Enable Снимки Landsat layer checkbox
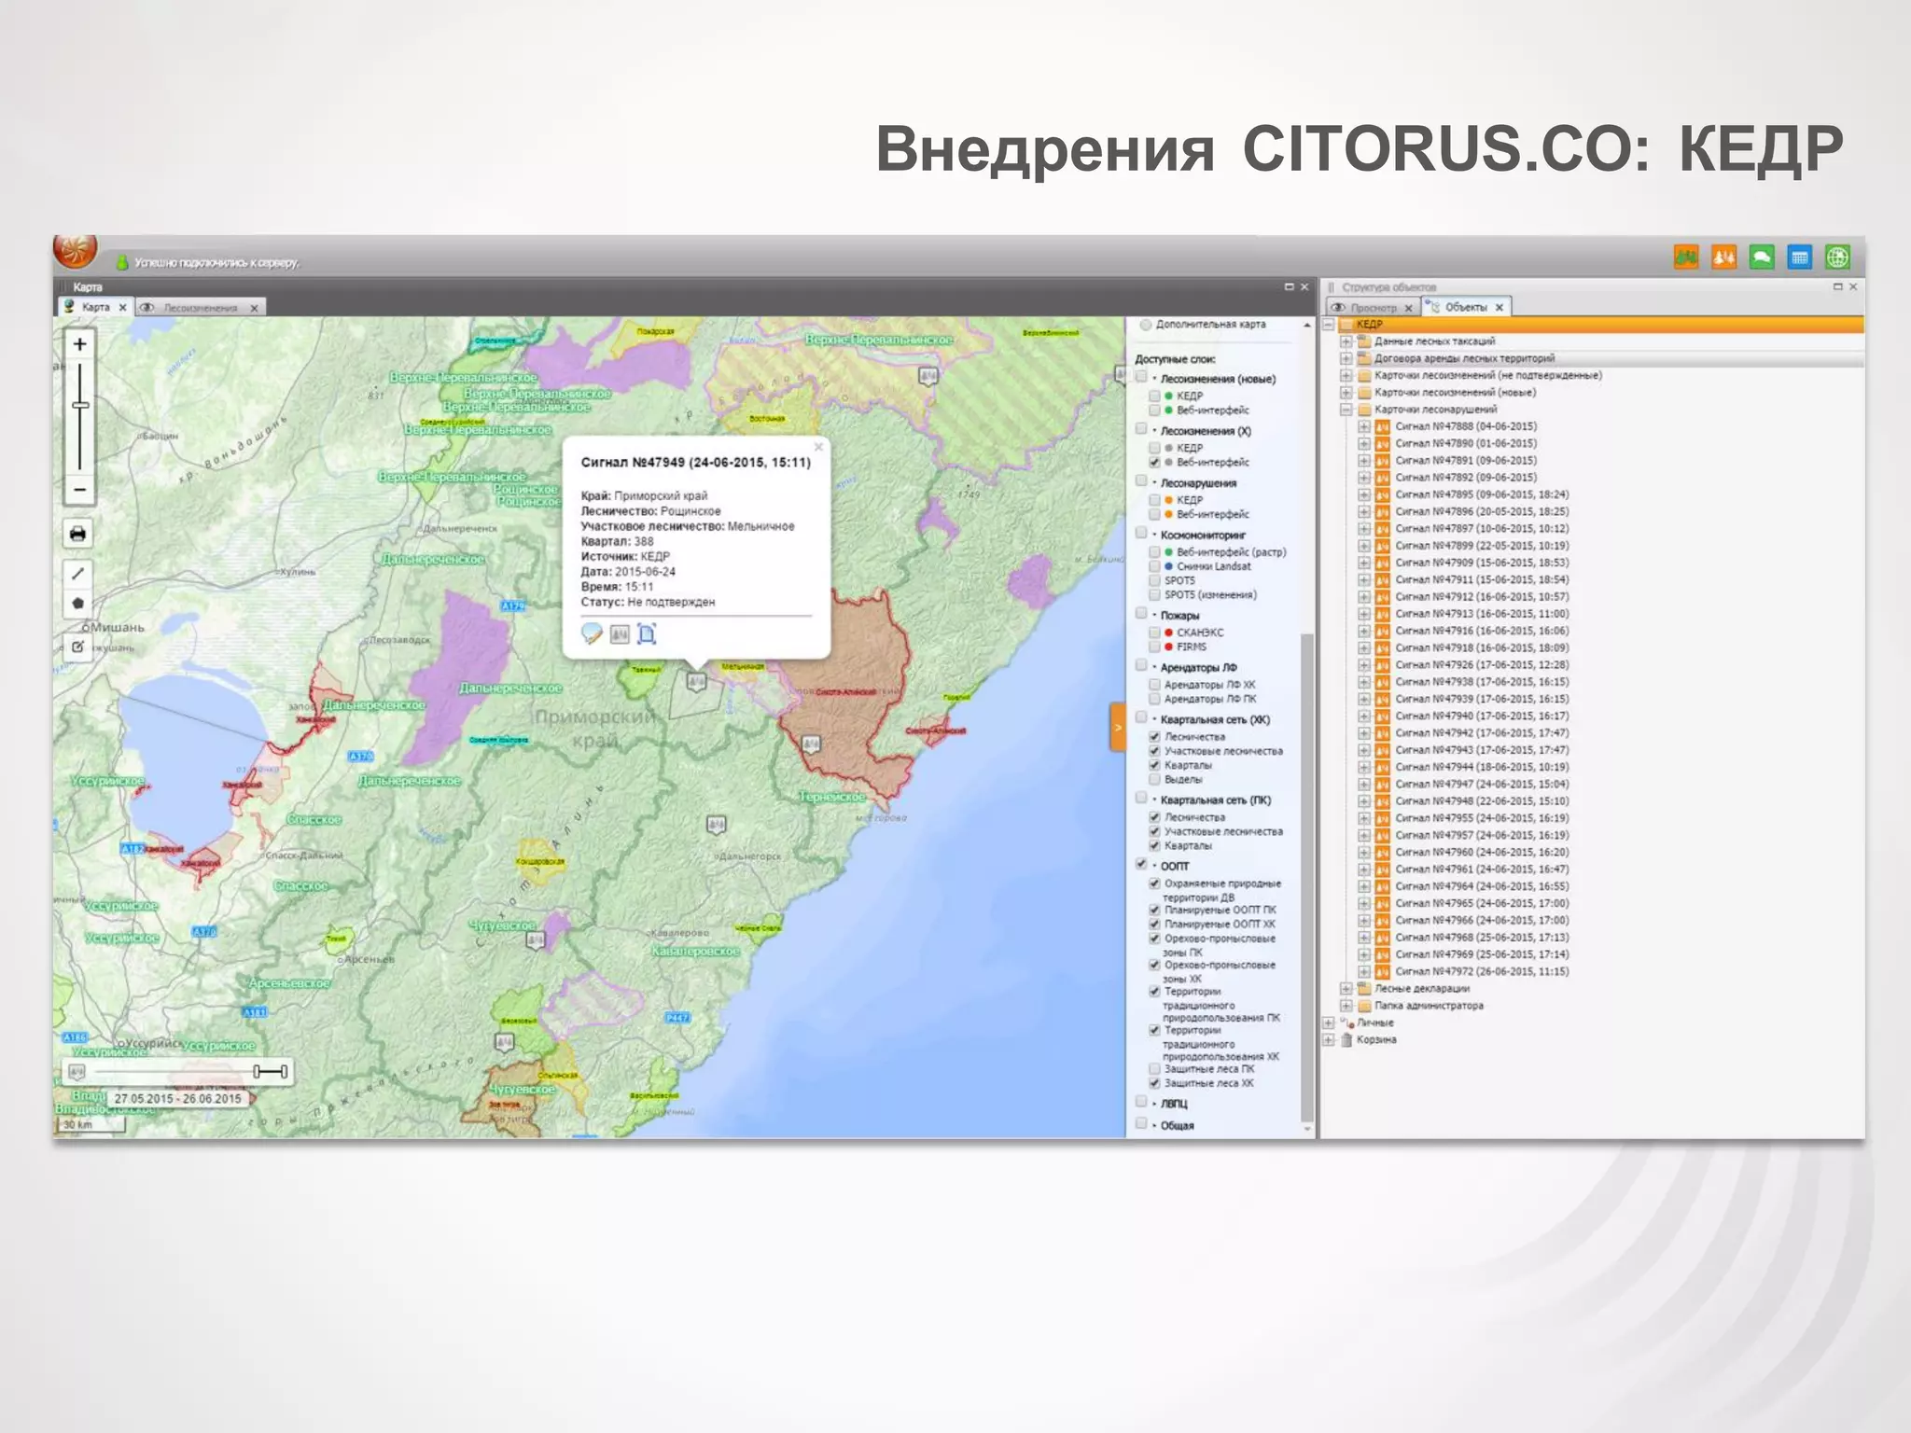1911x1433 pixels. pos(1155,566)
